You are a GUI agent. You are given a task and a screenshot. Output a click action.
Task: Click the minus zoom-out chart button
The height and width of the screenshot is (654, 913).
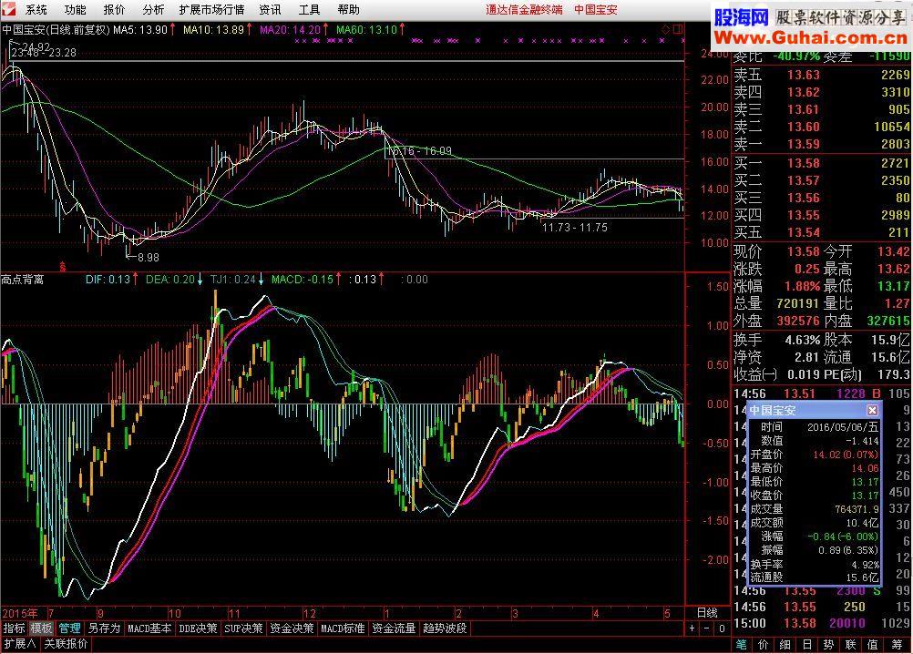pyautogui.click(x=706, y=628)
